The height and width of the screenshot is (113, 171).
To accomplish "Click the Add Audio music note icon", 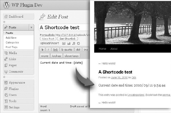I will point(74,44).
